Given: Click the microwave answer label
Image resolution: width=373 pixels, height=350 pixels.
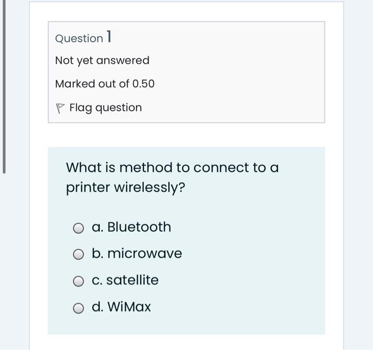Looking at the screenshot, I should pos(144,254).
